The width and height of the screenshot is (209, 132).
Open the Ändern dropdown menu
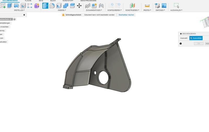tap(62, 10)
